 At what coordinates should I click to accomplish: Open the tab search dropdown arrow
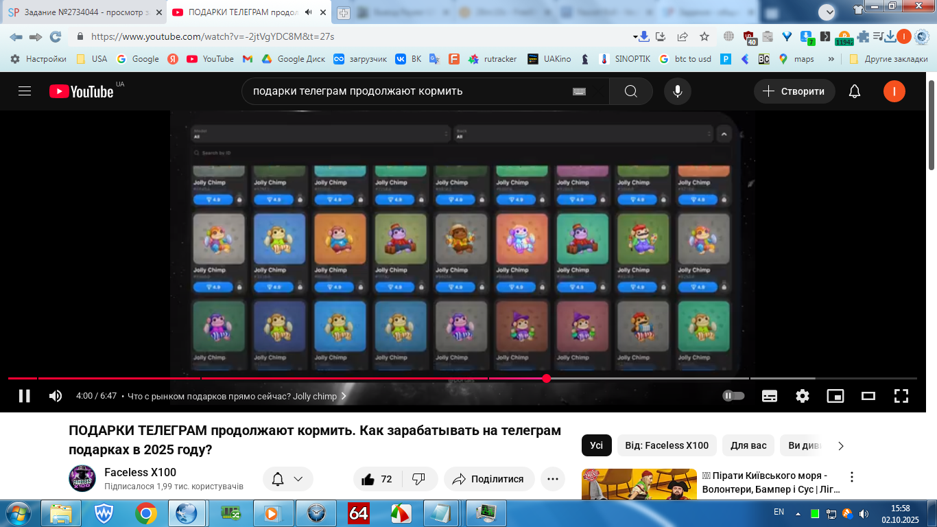[x=827, y=12]
